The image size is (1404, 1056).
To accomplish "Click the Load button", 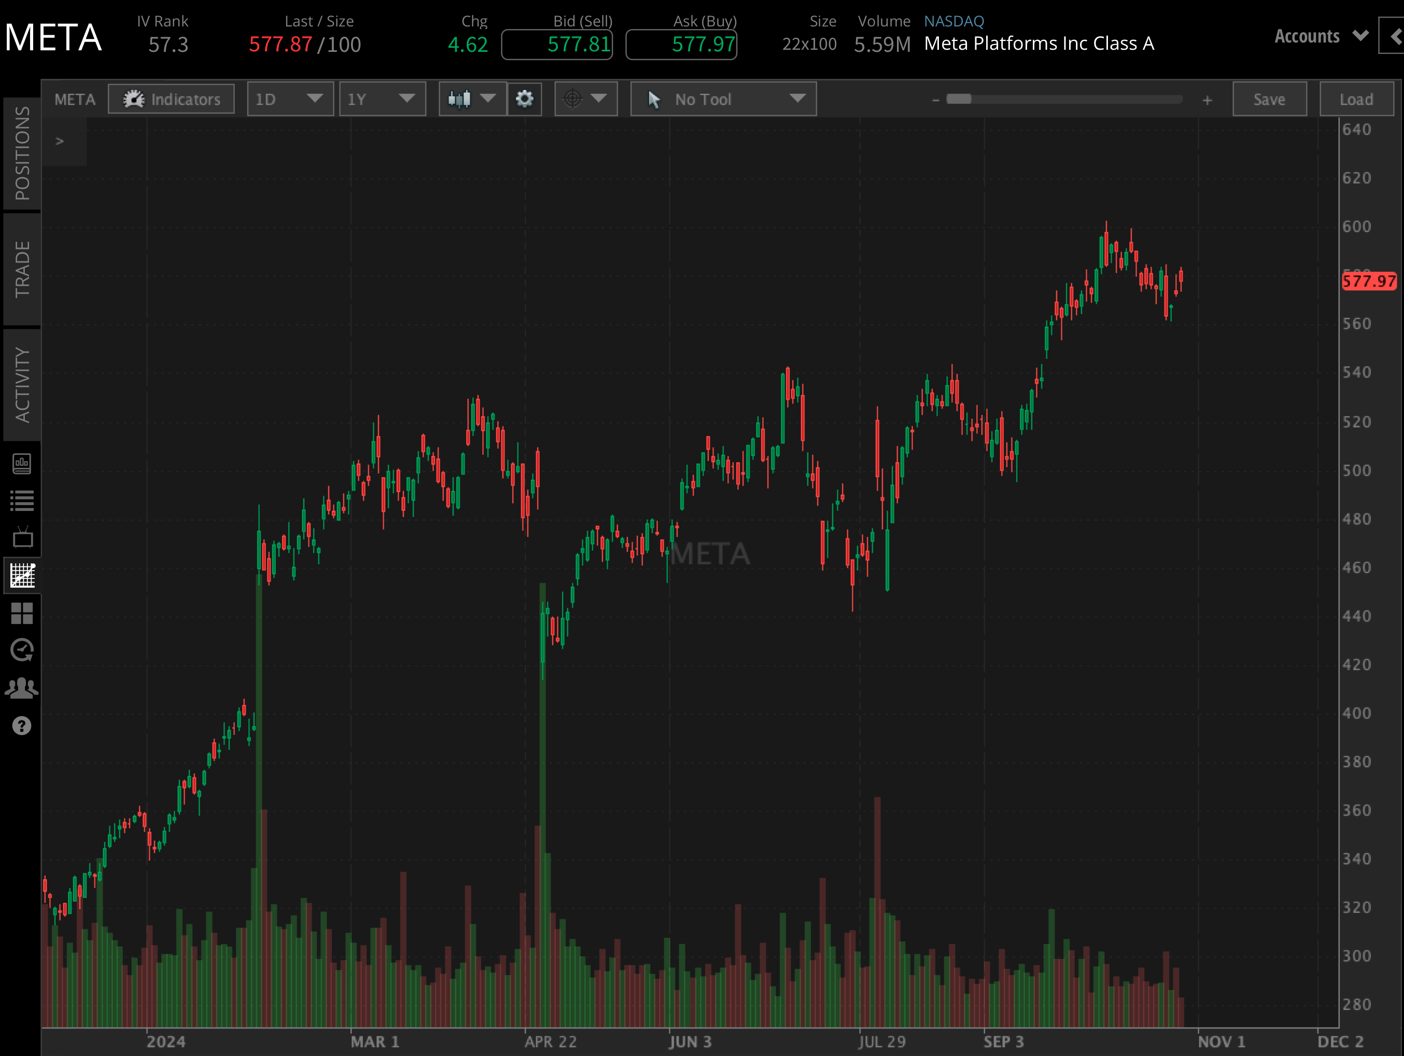I will coord(1356,99).
